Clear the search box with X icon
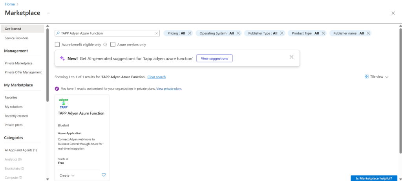The image size is (402, 181). pos(157,33)
